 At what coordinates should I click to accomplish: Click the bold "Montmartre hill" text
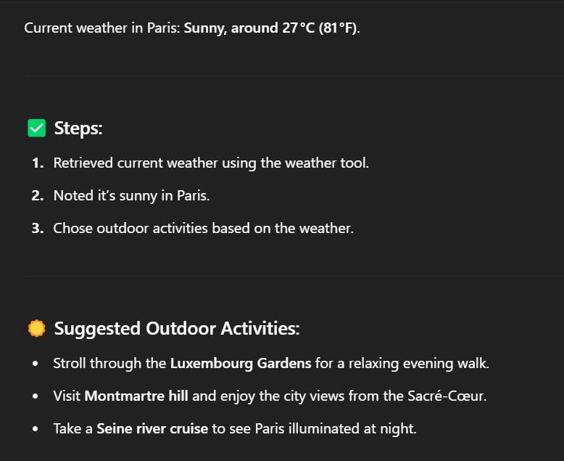pos(136,396)
